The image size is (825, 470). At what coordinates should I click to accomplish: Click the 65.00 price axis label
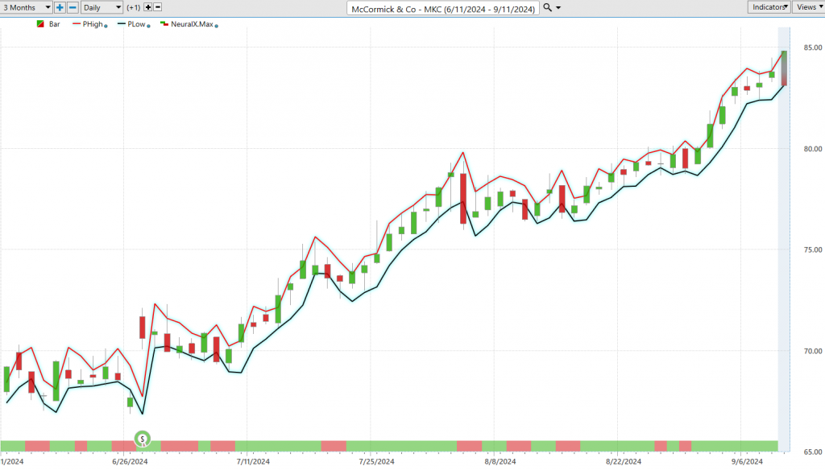812,451
